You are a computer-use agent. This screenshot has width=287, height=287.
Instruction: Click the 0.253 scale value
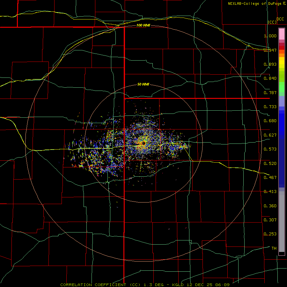coord(270,234)
